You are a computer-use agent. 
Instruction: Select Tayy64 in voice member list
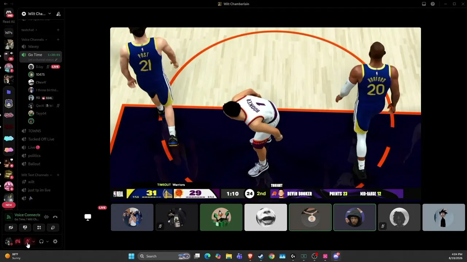click(x=44, y=114)
